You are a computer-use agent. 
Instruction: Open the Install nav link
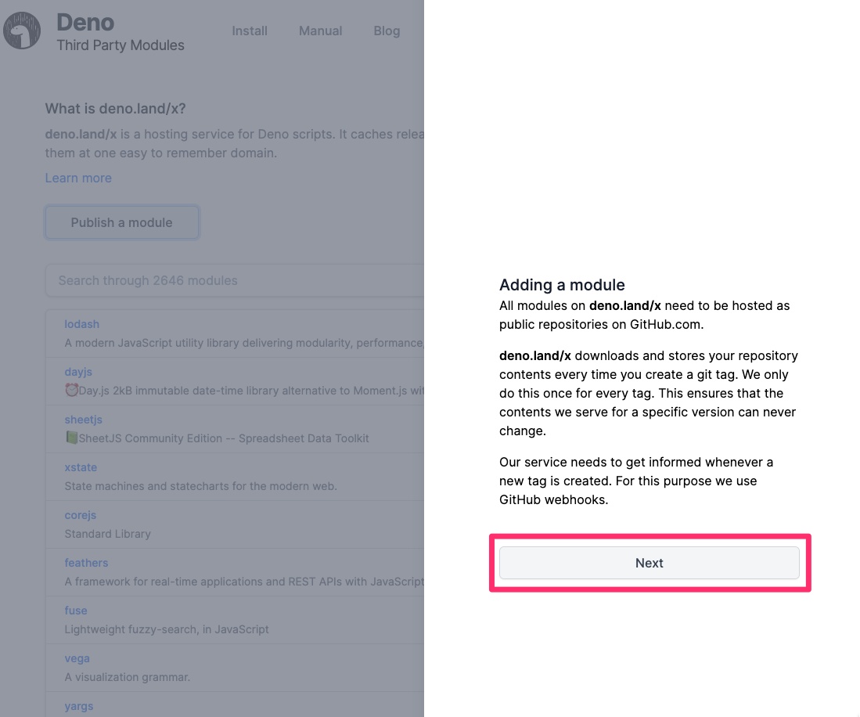click(x=250, y=31)
